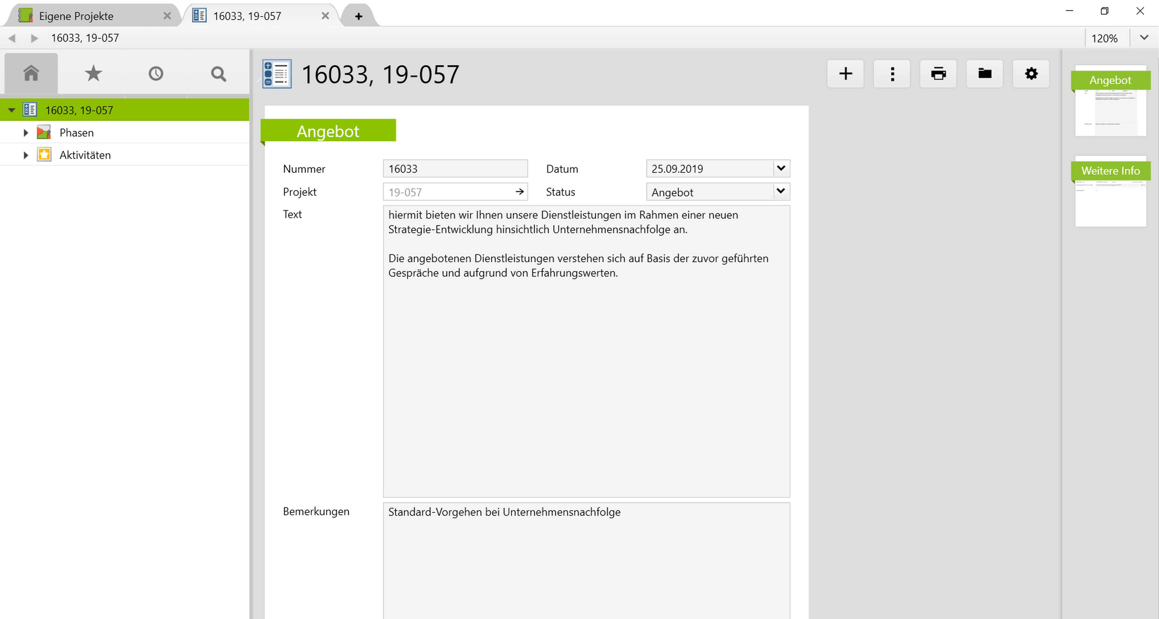Open Favorites via the star icon
This screenshot has width=1159, height=619.
(x=93, y=73)
